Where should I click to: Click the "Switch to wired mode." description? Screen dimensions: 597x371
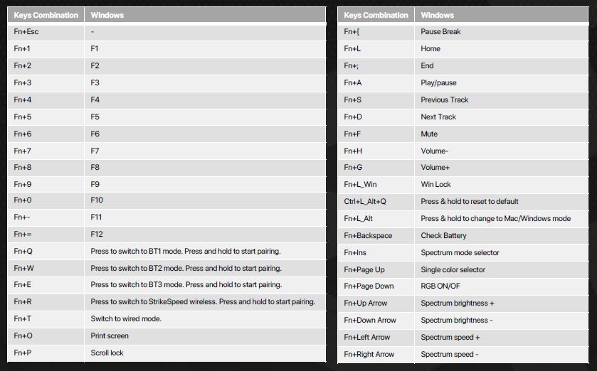coord(126,319)
